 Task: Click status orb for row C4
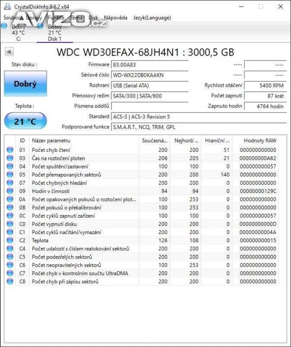(x=10, y=249)
